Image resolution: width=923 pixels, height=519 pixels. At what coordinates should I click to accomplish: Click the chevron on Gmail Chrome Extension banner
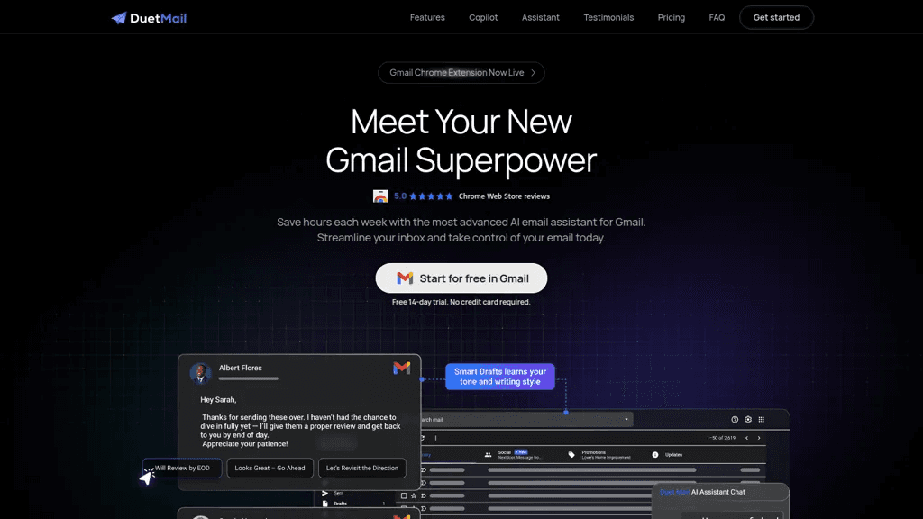[x=534, y=73]
